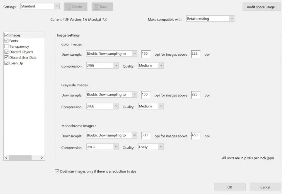Open the Color Images Quality dropdown
Screen dimensions: 282x194
coord(151,66)
